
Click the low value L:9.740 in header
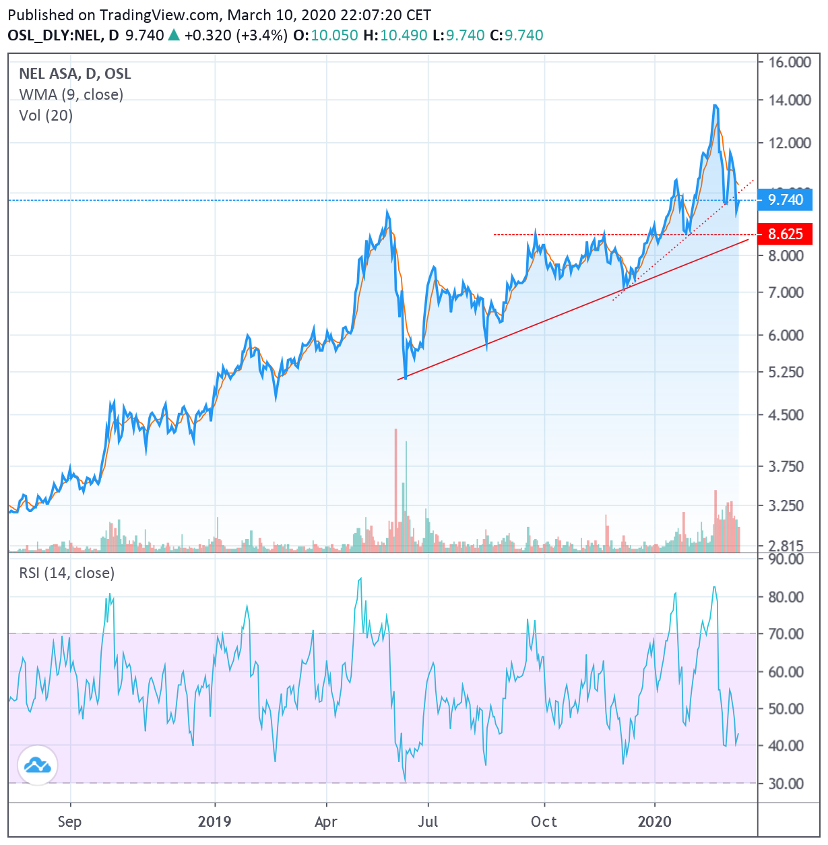[459, 35]
